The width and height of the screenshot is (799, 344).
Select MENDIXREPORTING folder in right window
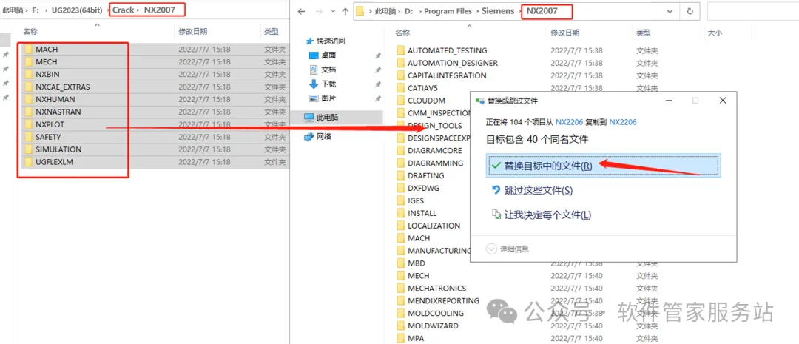tap(443, 300)
